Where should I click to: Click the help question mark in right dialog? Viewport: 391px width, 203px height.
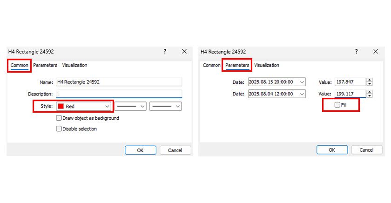pyautogui.click(x=357, y=52)
